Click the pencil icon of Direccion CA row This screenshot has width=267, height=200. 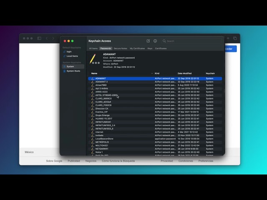pos(93,109)
